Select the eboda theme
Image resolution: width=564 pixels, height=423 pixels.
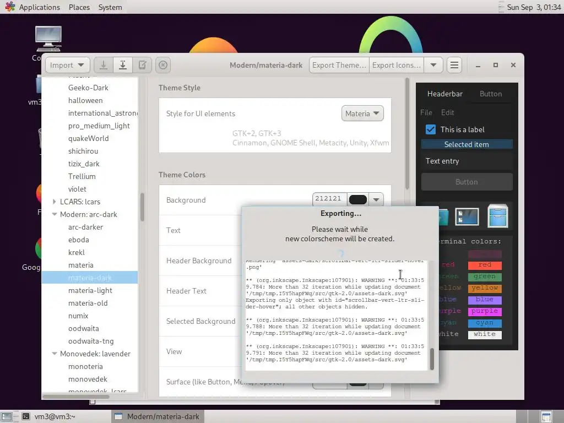point(78,240)
